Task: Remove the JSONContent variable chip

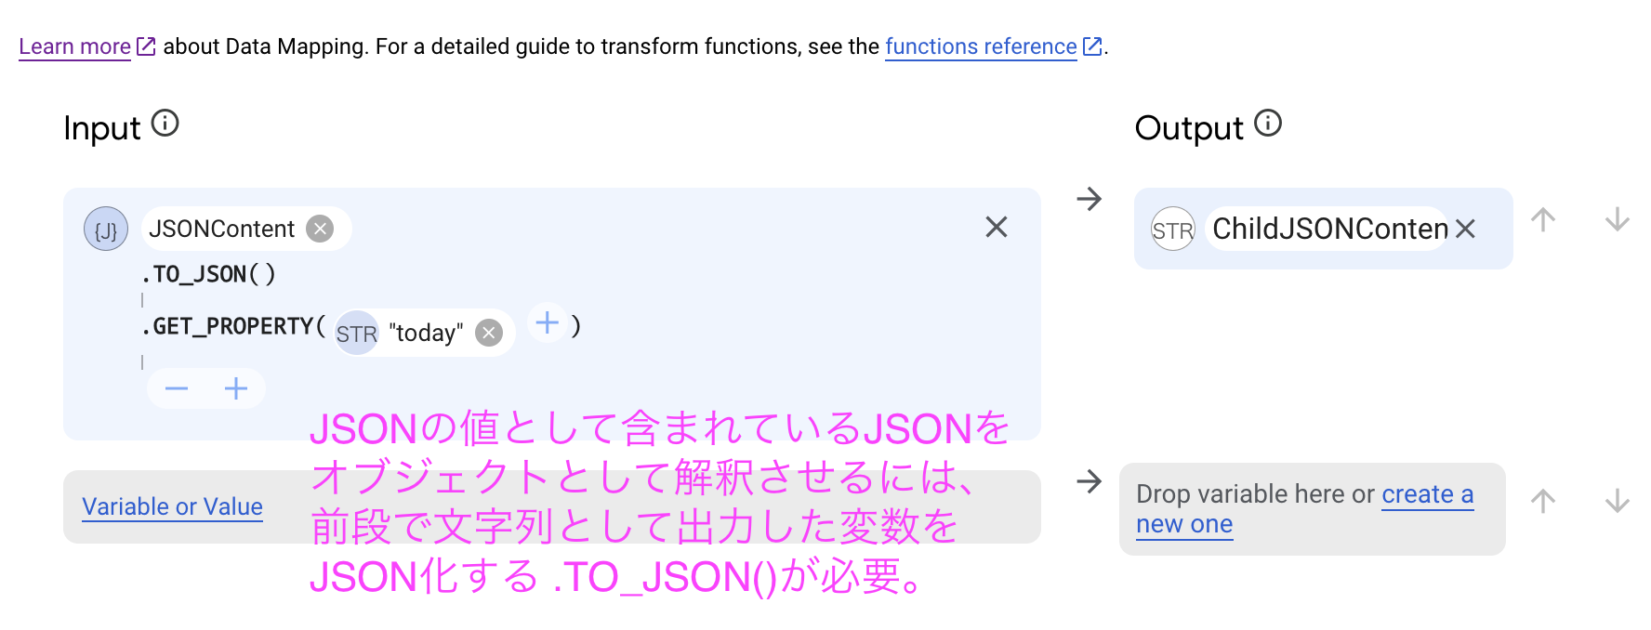Action: coord(319,228)
